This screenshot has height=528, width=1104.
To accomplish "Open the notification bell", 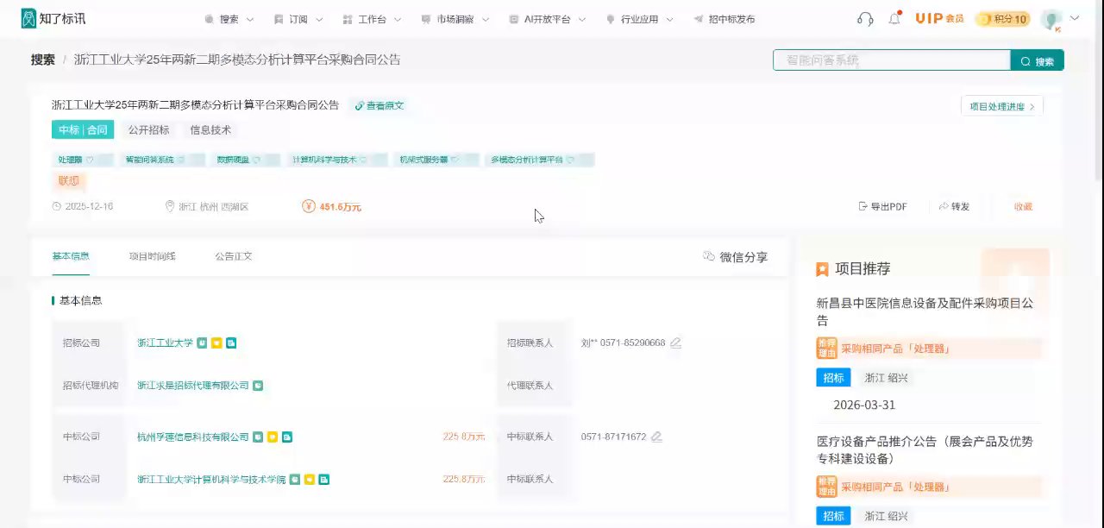I will pos(894,19).
